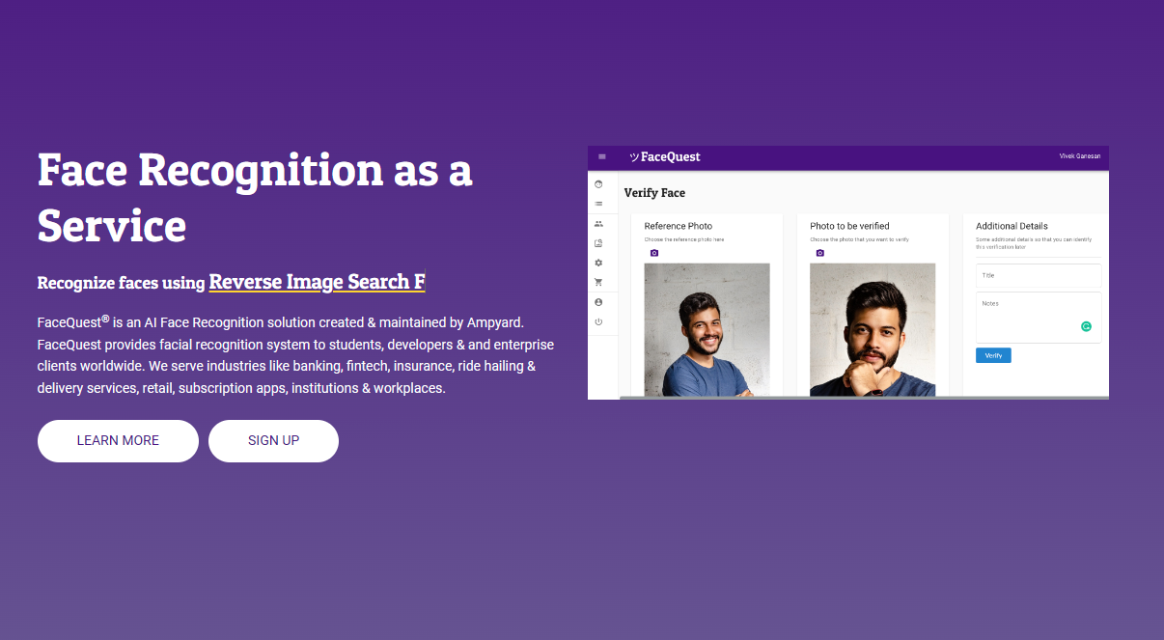Click the 'Reference Photo' card title

click(679, 226)
